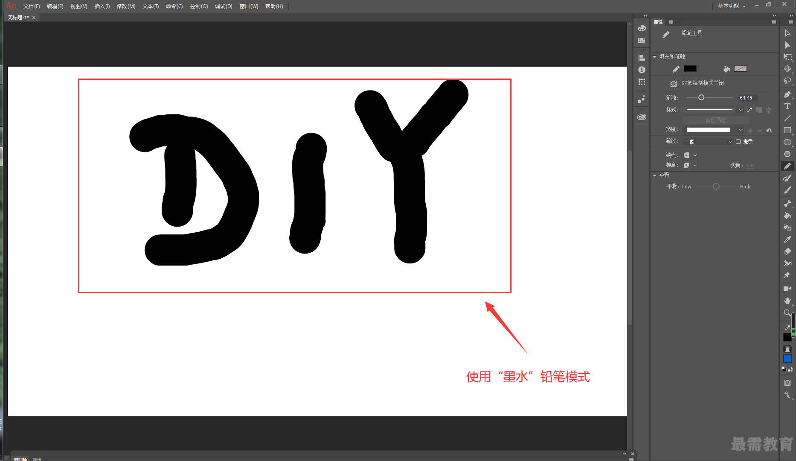The image size is (796, 461).
Task: Open the 宽度 width profile dropdown
Action: click(713, 130)
